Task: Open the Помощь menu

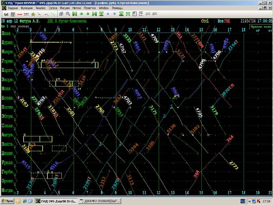Action: pyautogui.click(x=117, y=8)
